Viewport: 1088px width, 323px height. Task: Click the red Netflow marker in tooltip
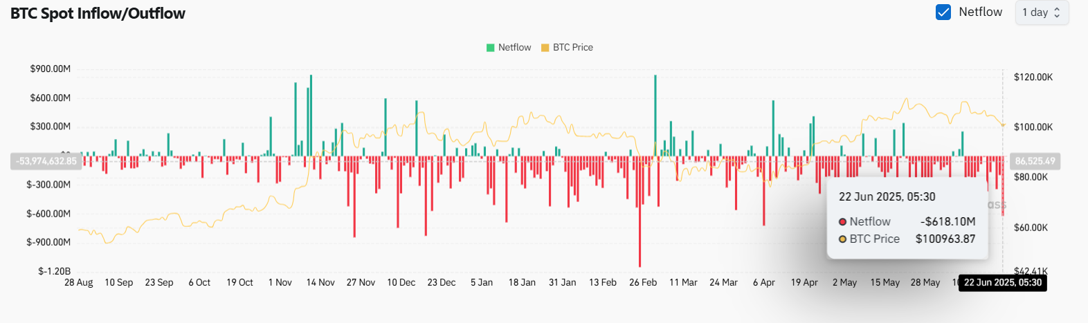(842, 222)
